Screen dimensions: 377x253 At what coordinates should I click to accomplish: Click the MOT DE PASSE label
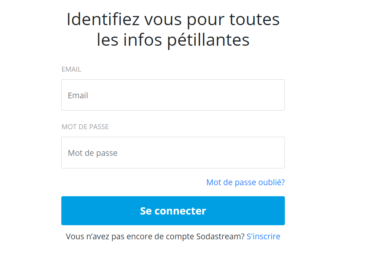click(x=85, y=126)
